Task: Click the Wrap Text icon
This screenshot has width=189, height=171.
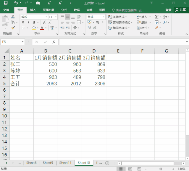Action: coord(79,17)
